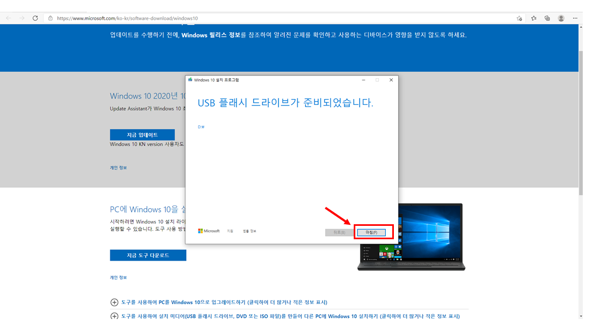Screen dimensions: 594x327
Task: Open 개인 정보 link under 지금 업데이트
Action: point(118,168)
